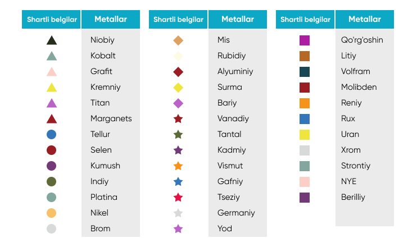Select the green star symbol for Tantal
Screen dimensions: 417x247
178,135
